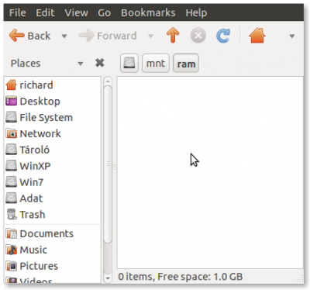Open Desktop in the Places sidebar
Image resolution: width=310 pixels, height=290 pixels.
(53, 102)
